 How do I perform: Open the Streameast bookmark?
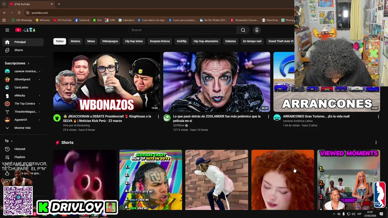click(x=244, y=20)
